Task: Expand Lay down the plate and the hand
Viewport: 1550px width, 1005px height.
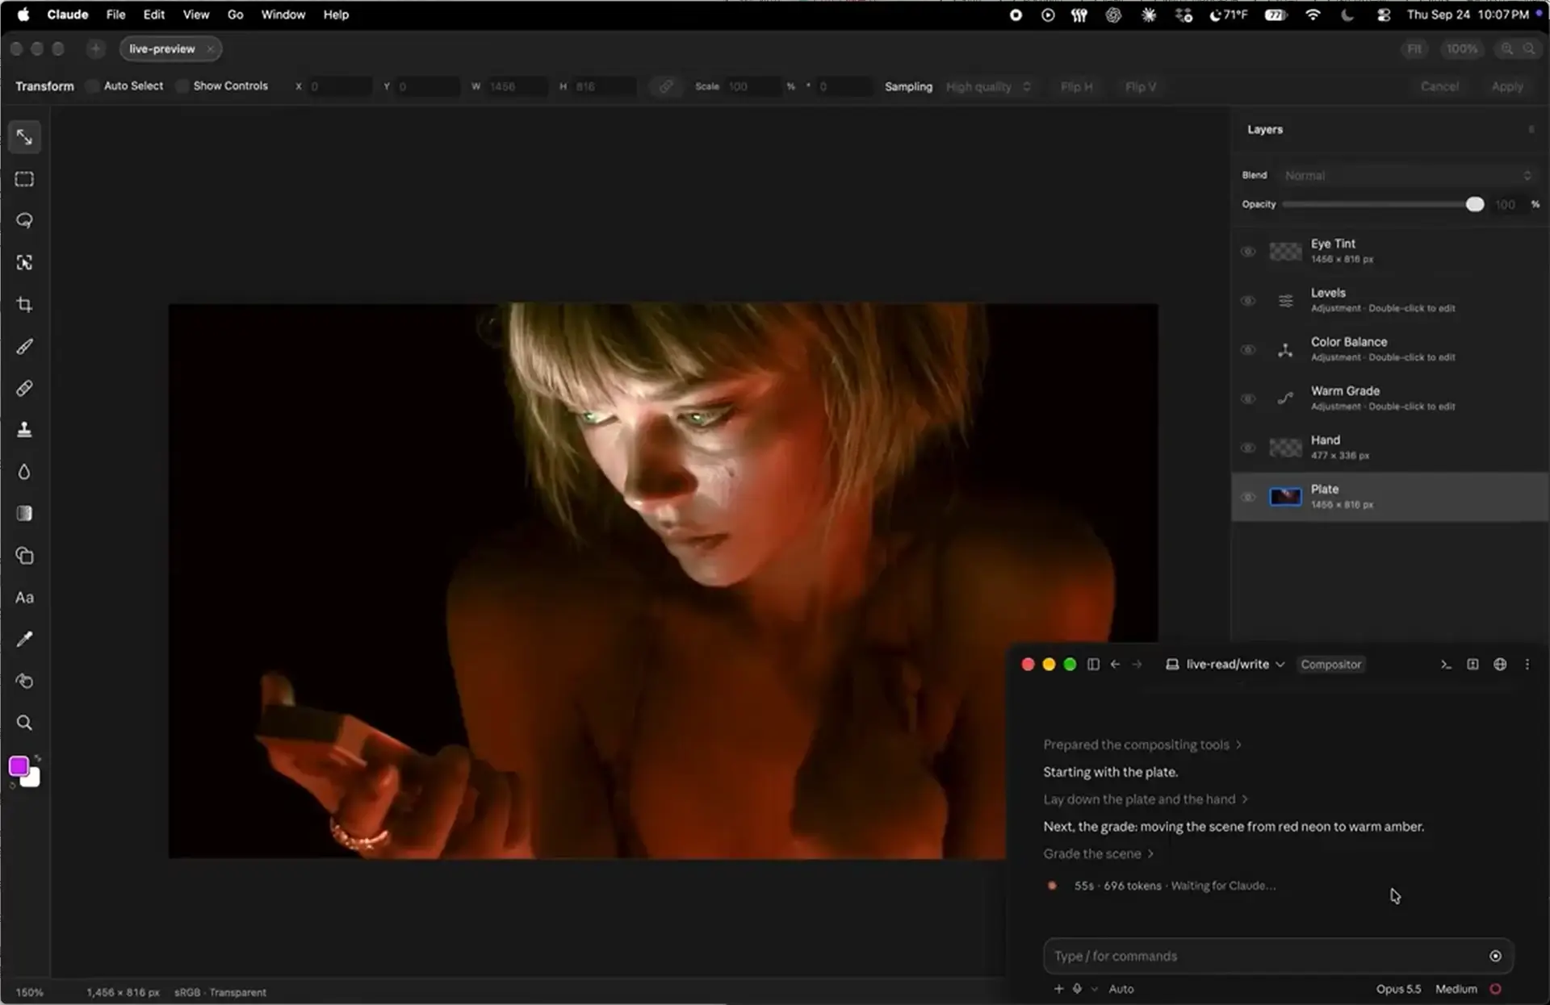Action: click(1146, 799)
